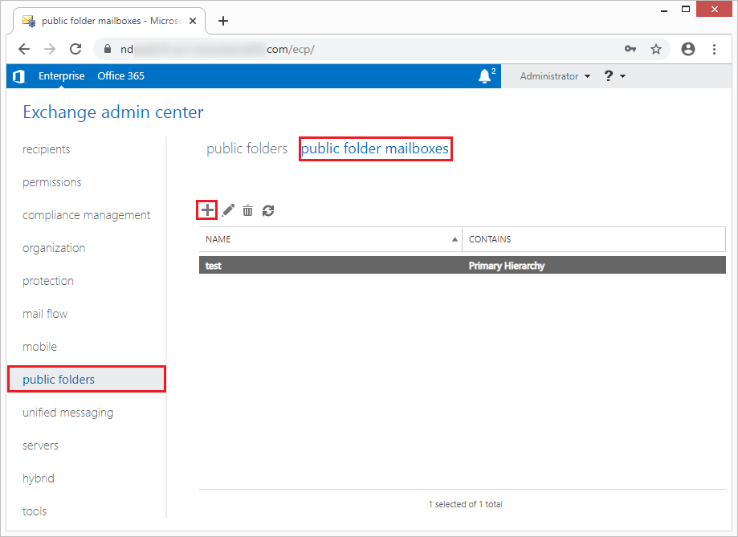The height and width of the screenshot is (537, 738).
Task: Open mail flow in the sidebar
Action: click(x=45, y=314)
